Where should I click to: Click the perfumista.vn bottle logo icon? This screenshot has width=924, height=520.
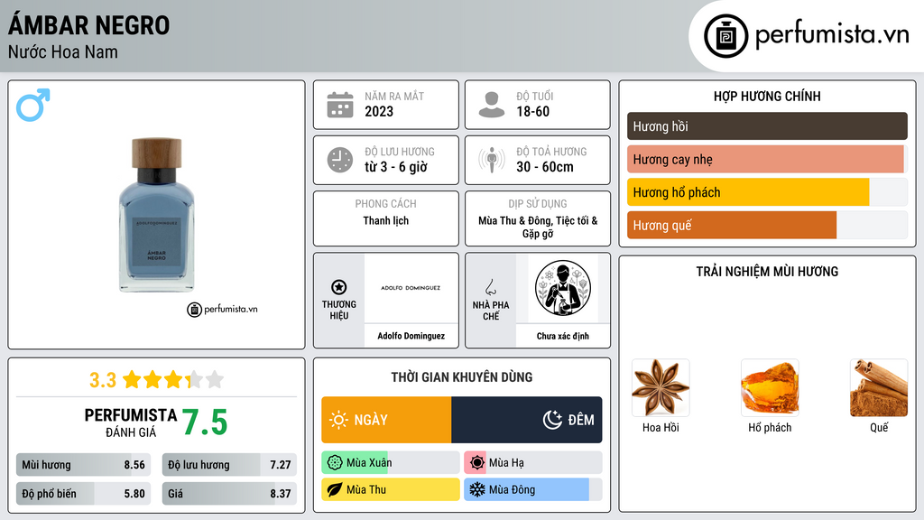[725, 36]
